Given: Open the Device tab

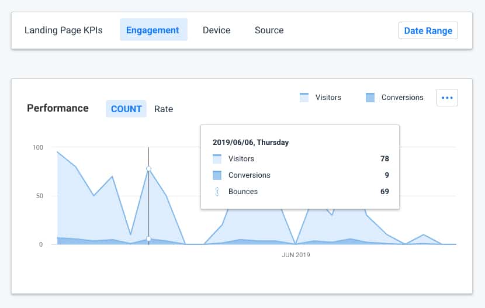Looking at the screenshot, I should (216, 30).
